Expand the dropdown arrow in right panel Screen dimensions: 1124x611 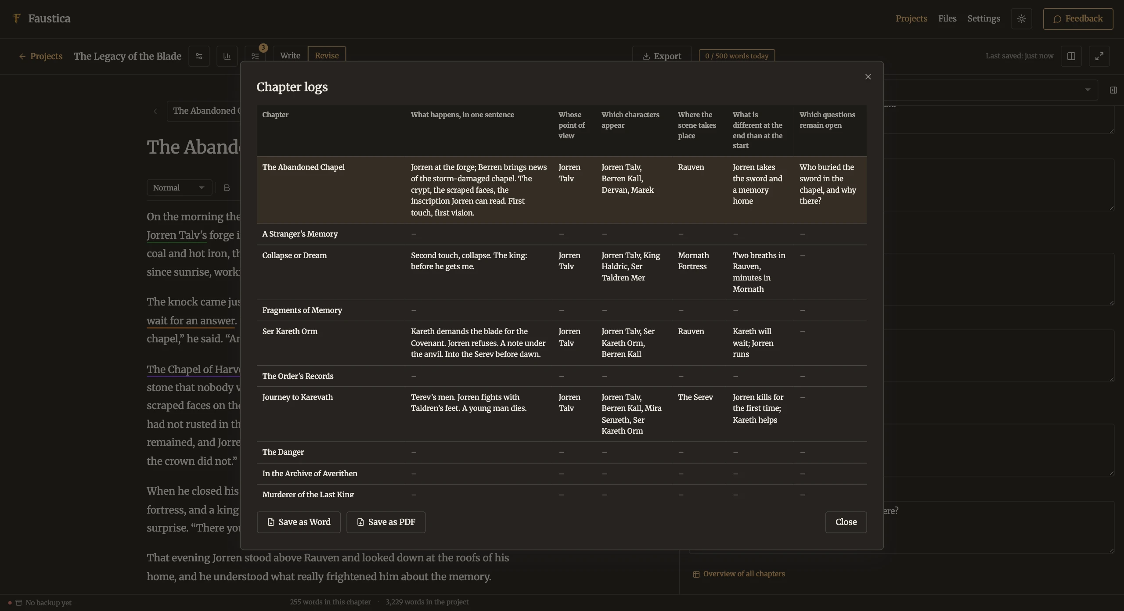click(1088, 90)
